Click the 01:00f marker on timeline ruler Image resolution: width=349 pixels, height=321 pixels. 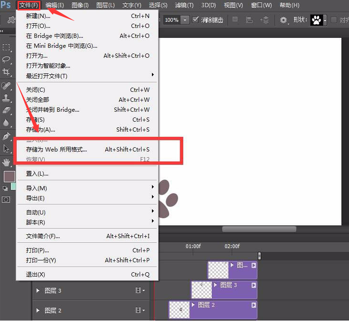tap(193, 246)
